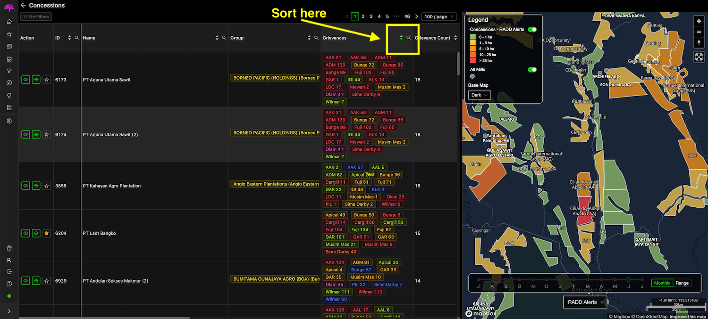Open the user profile icon in the sidebar

click(x=9, y=260)
